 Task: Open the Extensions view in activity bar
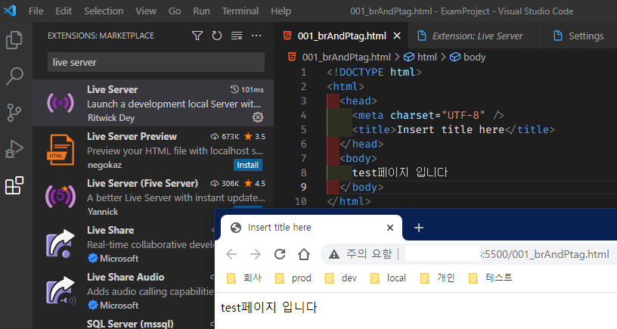coord(14,185)
